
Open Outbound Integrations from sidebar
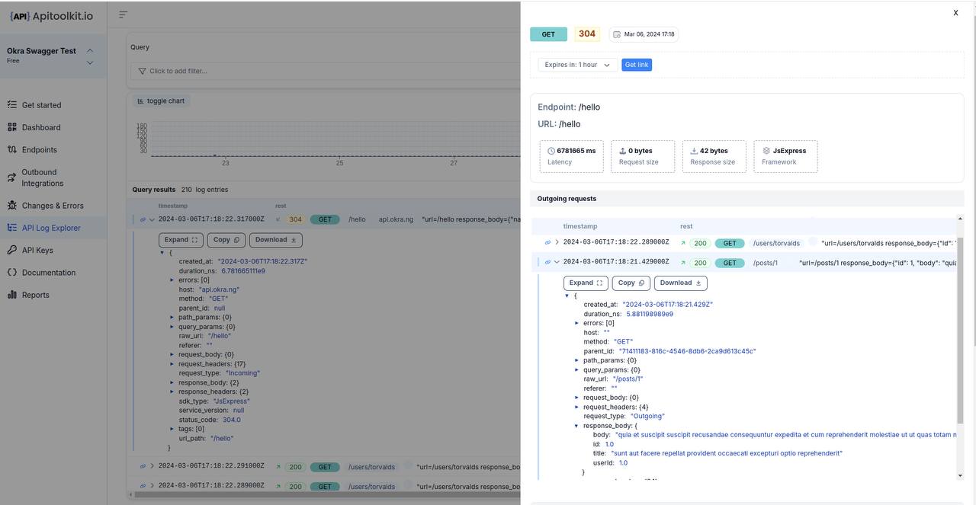(42, 177)
